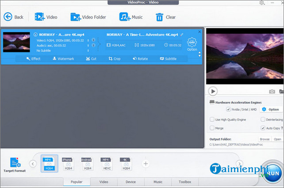Go Back to the main screen
The image size is (284, 188).
click(x=13, y=17)
